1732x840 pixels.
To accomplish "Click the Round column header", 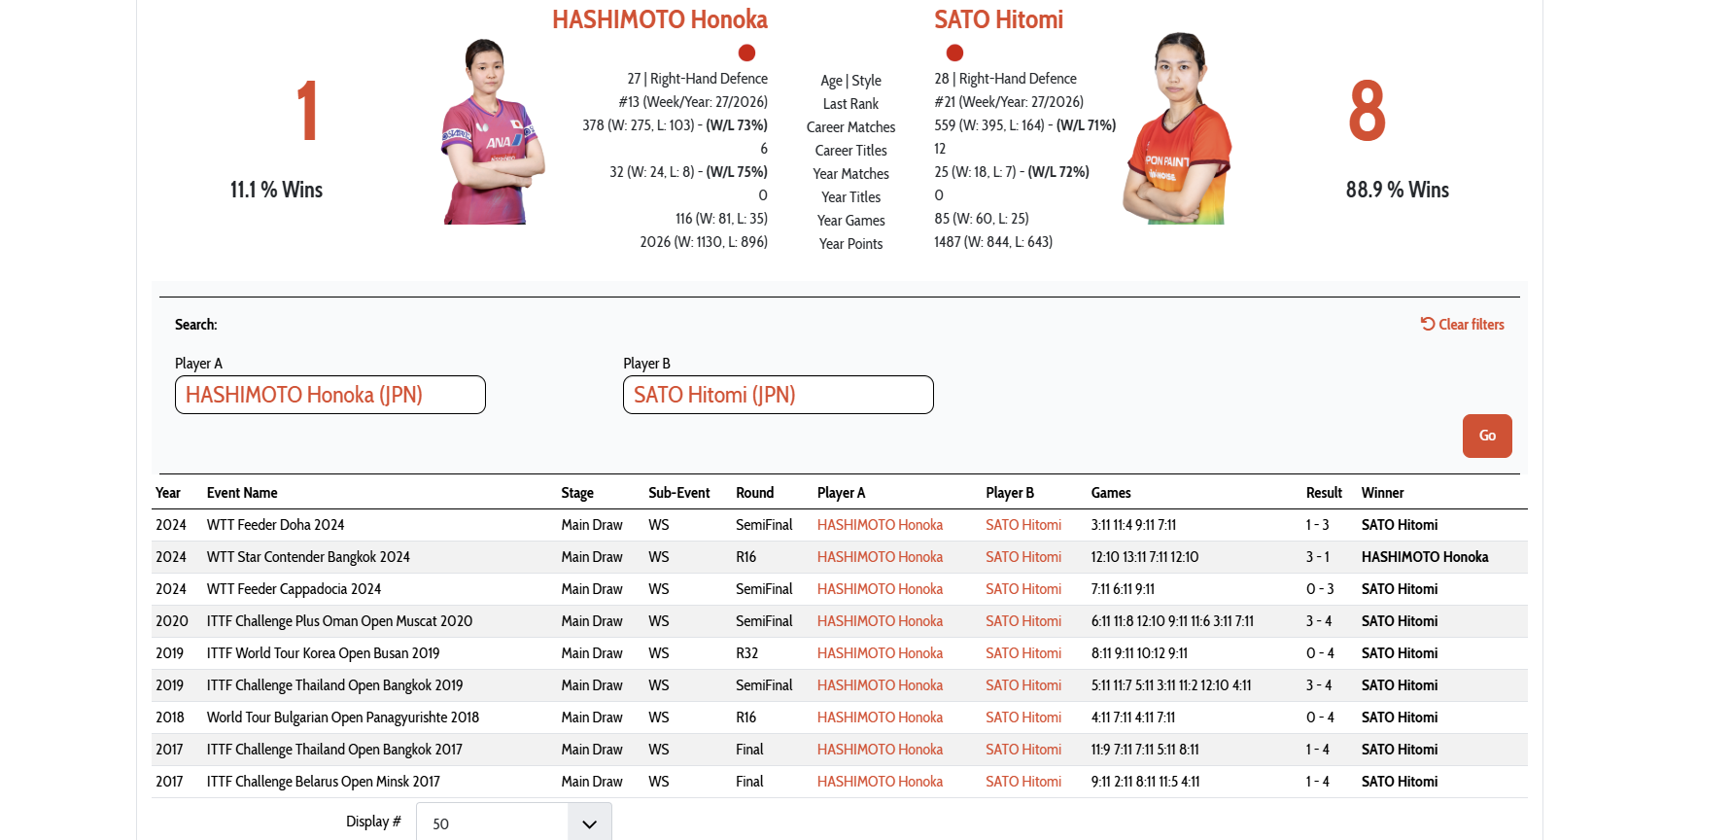I will (x=755, y=493).
